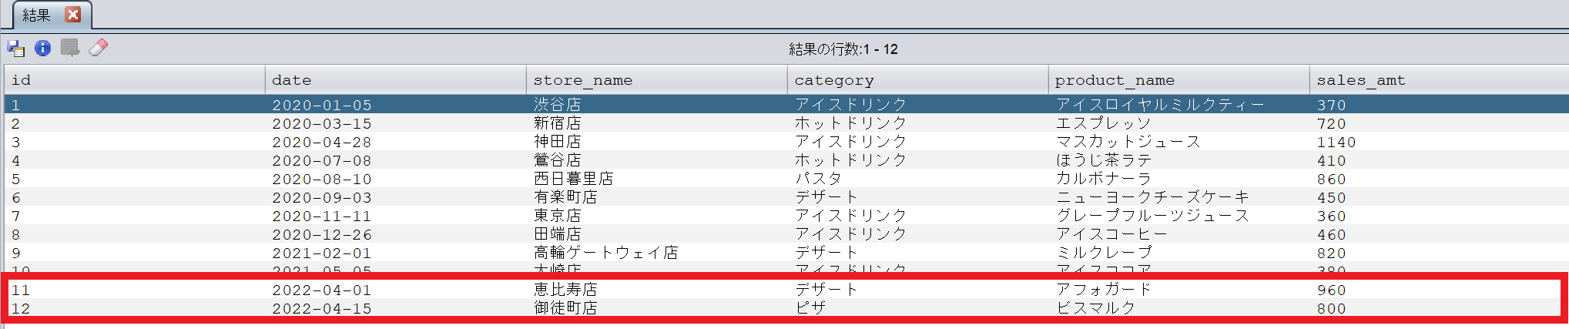Image resolution: width=1569 pixels, height=329 pixels.
Task: Sort by the date column header
Action: pos(396,80)
